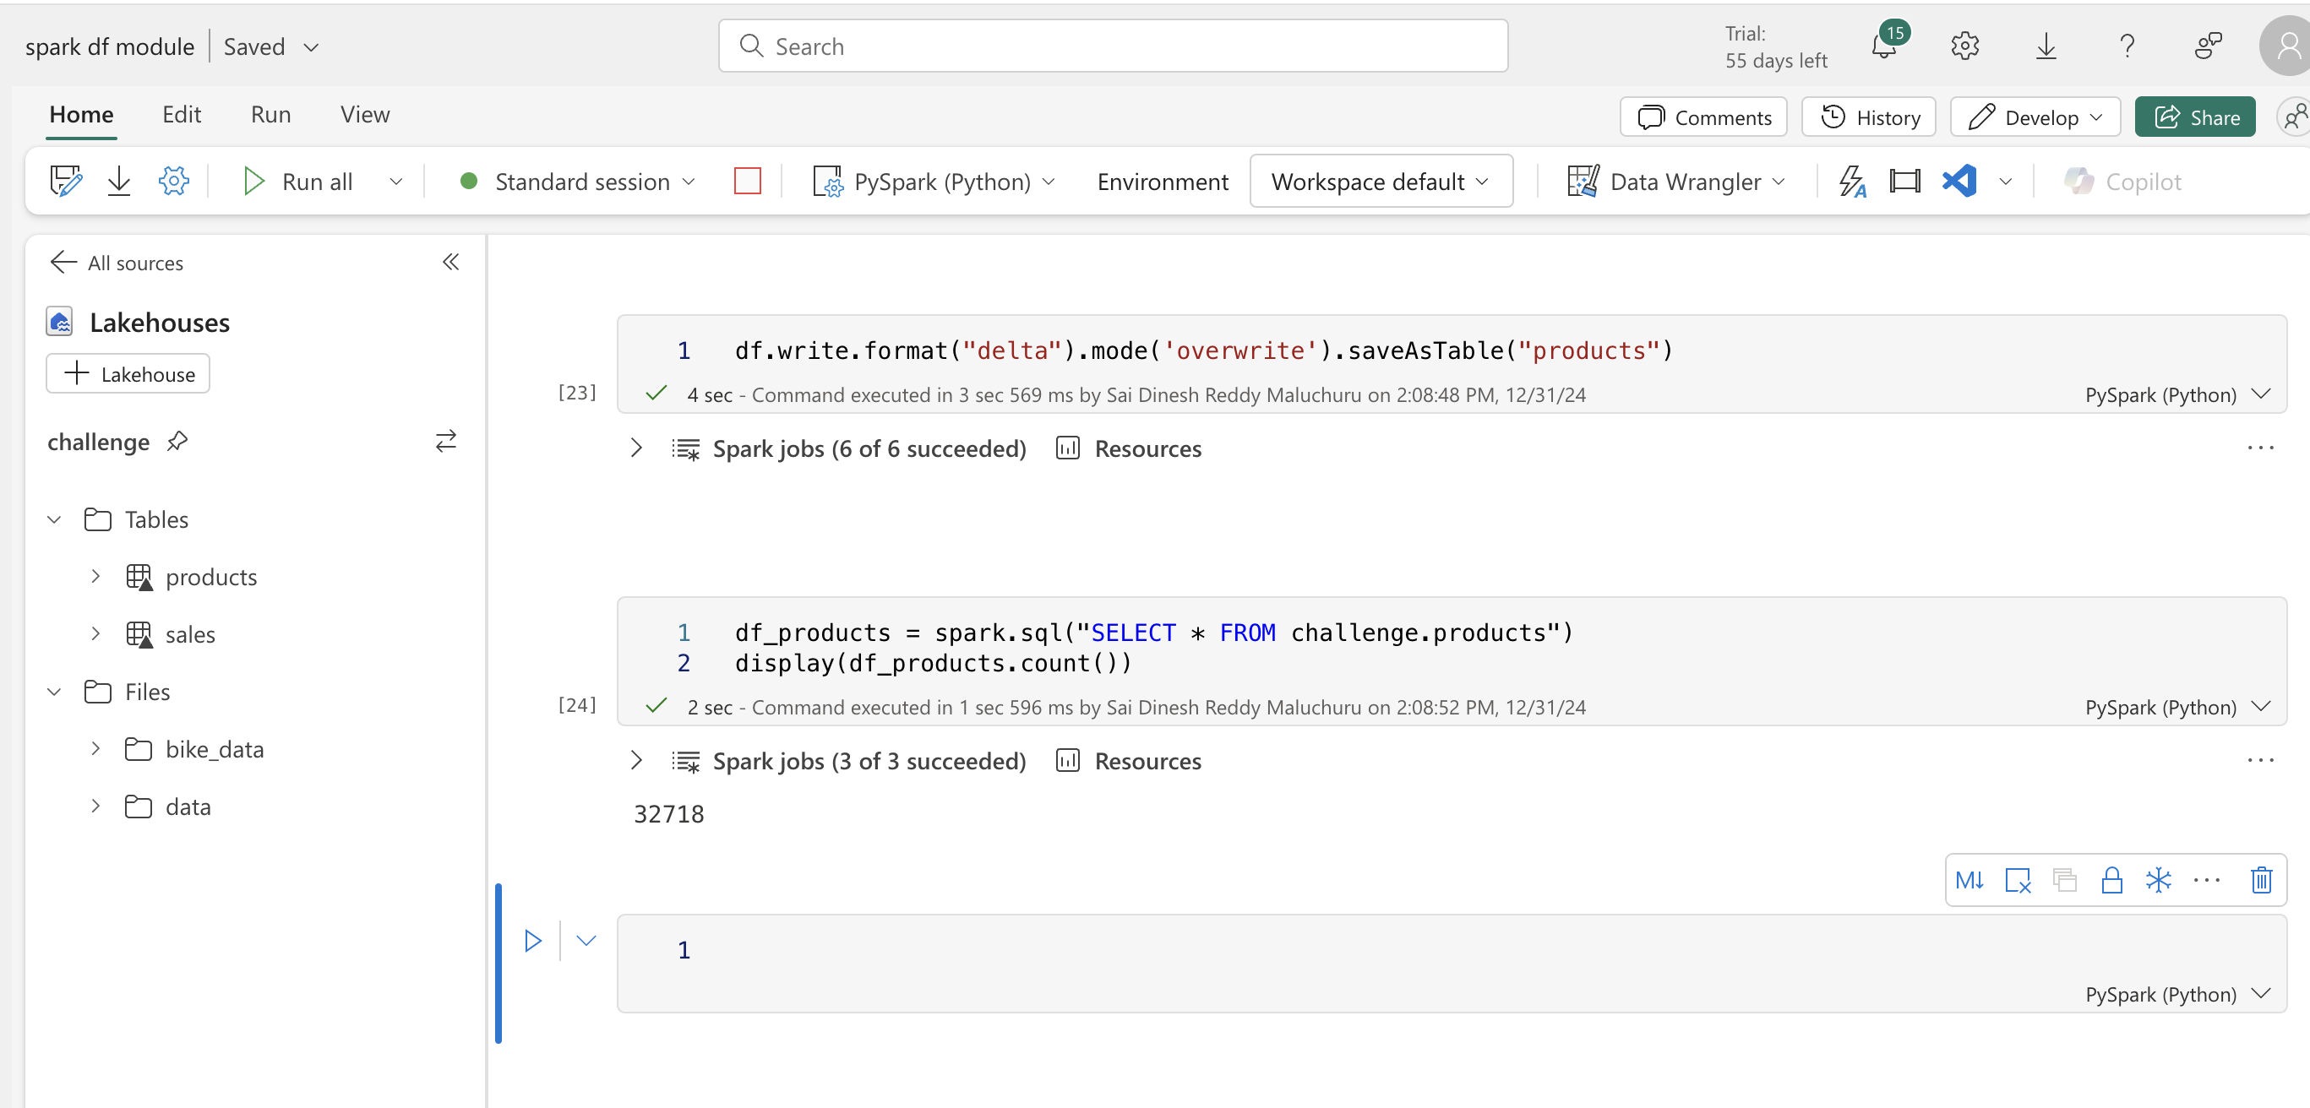Expand the products table node
The height and width of the screenshot is (1108, 2310).
[95, 577]
